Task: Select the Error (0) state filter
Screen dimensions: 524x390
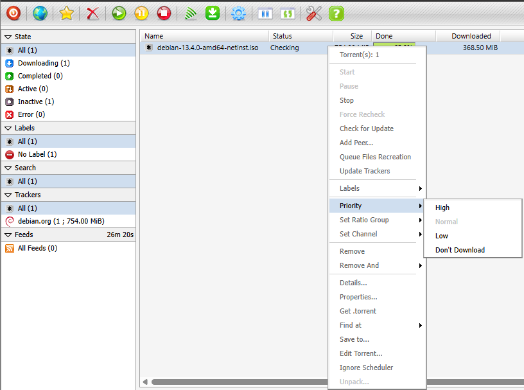Action: click(x=69, y=114)
